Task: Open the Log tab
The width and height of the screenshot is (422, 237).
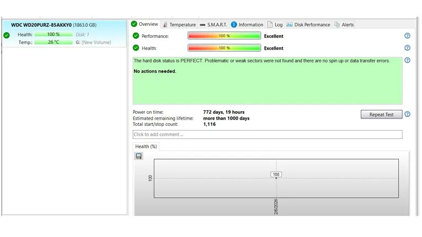Action: (x=275, y=25)
